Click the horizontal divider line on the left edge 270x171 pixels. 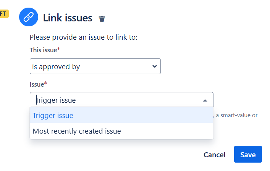pos(4,88)
